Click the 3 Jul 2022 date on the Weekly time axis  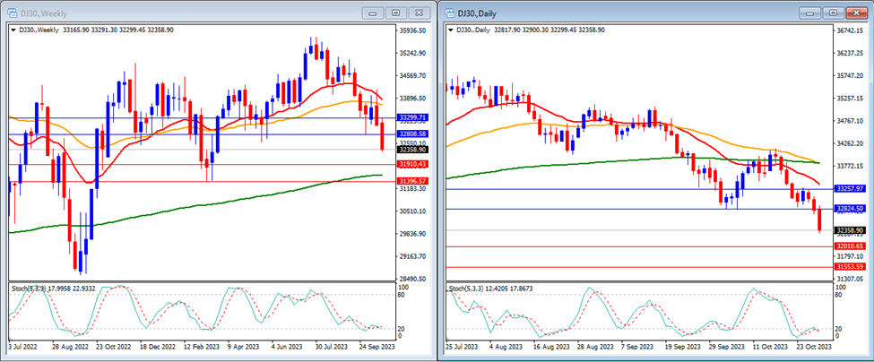coord(24,346)
